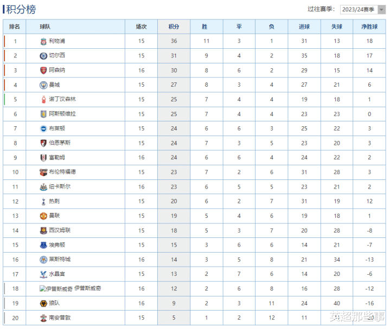
Task: Click the broken 伊普斯威奇 logo image
Action: [56, 289]
